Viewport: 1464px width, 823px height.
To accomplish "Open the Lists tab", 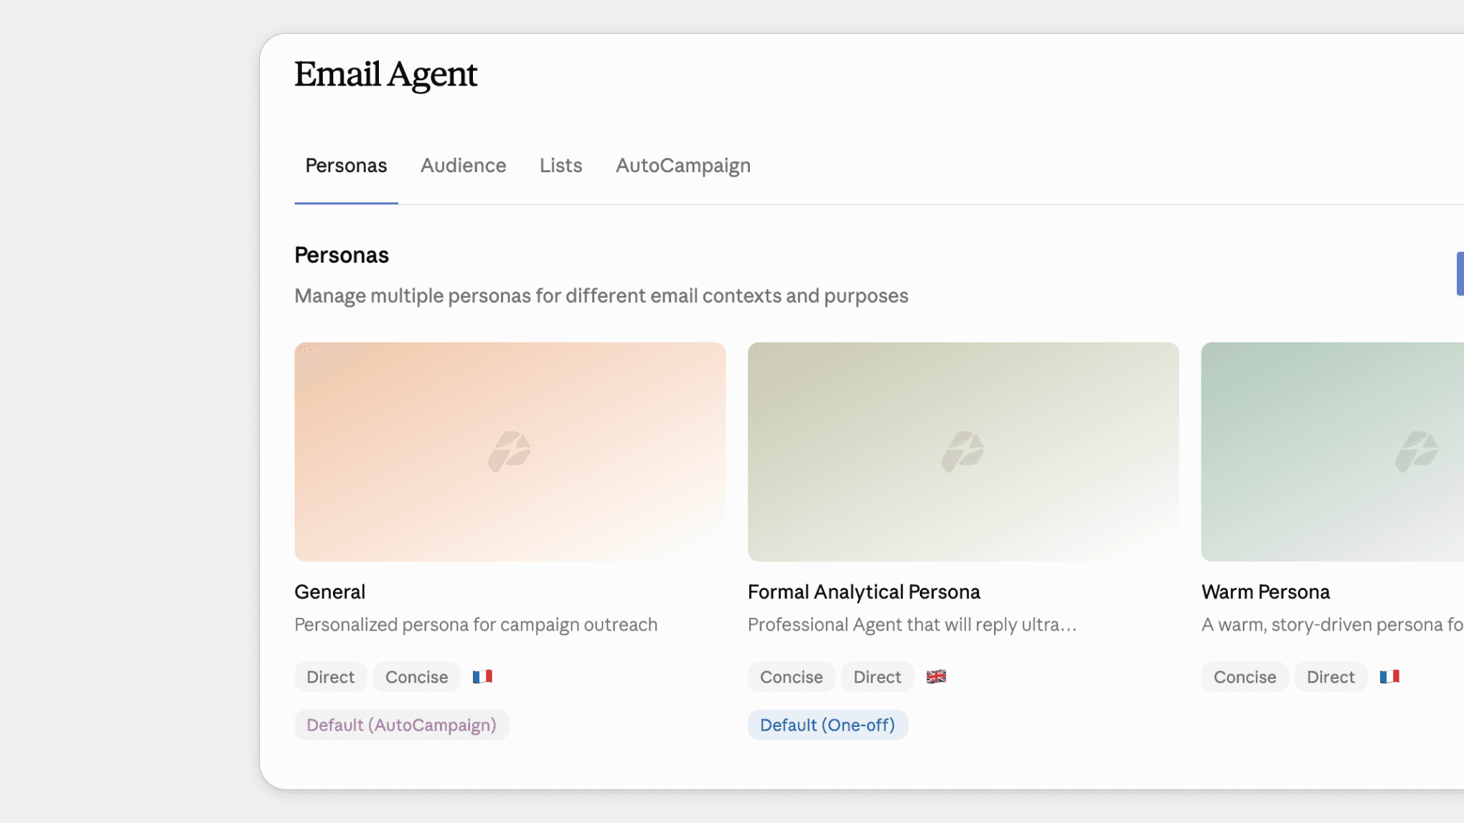I will pos(560,166).
